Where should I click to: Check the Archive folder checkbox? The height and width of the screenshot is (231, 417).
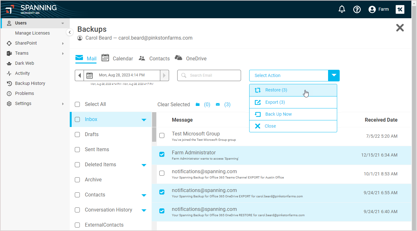(x=77, y=180)
